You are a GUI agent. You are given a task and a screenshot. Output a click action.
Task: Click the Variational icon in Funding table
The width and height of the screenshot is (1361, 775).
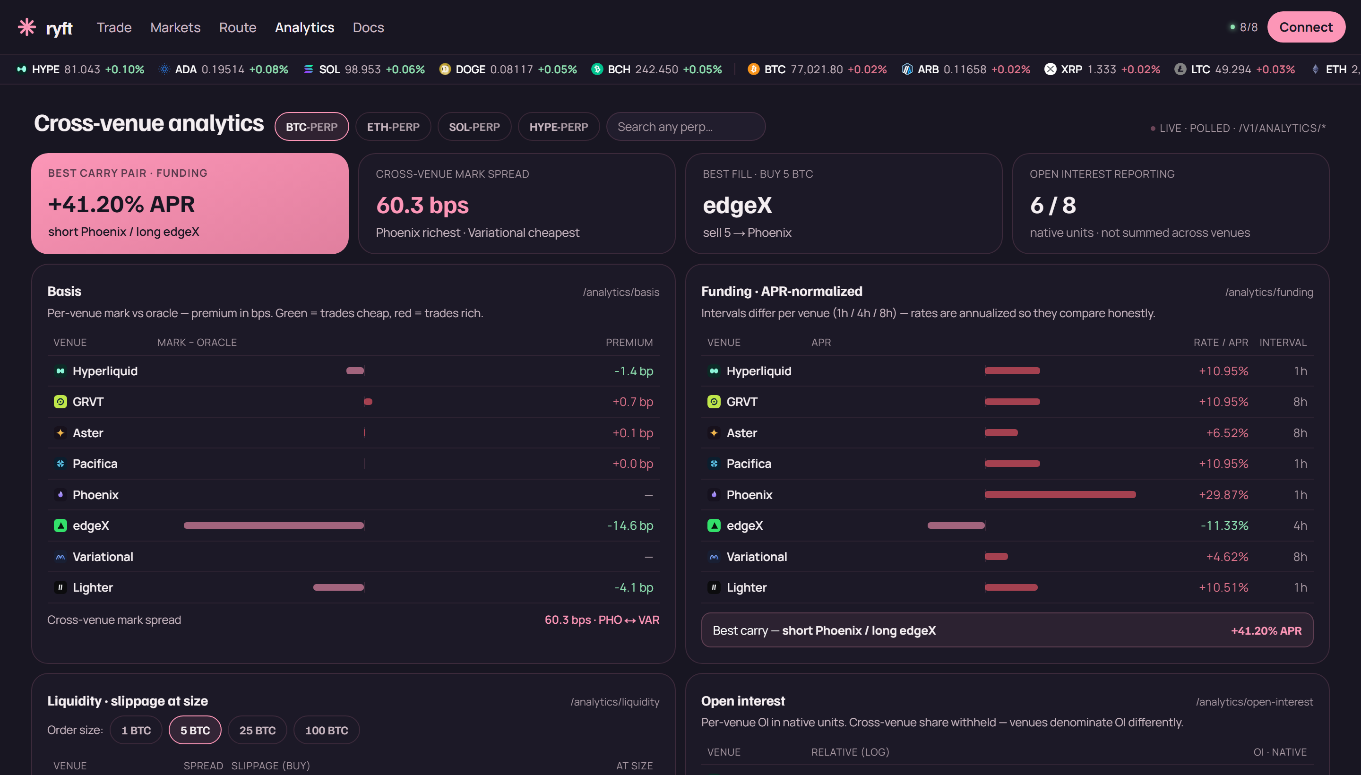[x=715, y=557]
